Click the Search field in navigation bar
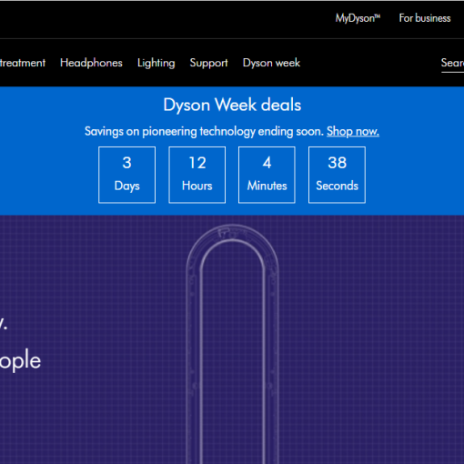Viewport: 464px width, 464px height. 452,64
